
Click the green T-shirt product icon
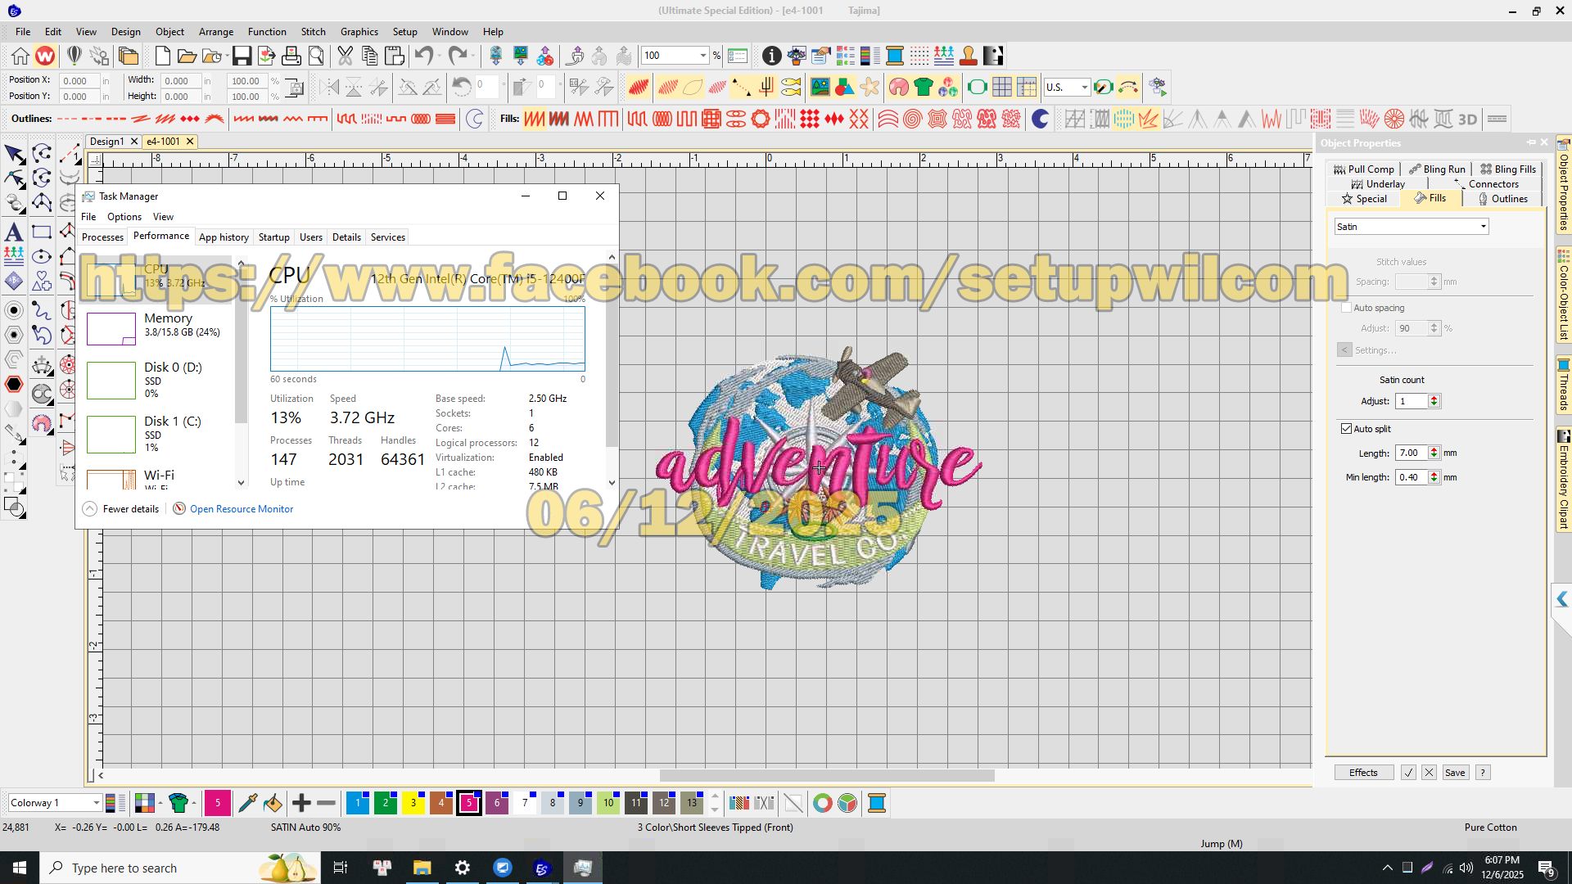(x=924, y=87)
